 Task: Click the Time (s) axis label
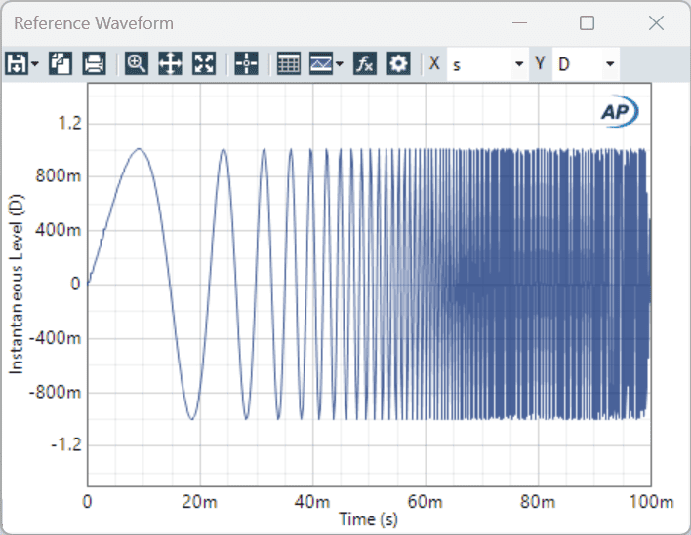pyautogui.click(x=369, y=519)
